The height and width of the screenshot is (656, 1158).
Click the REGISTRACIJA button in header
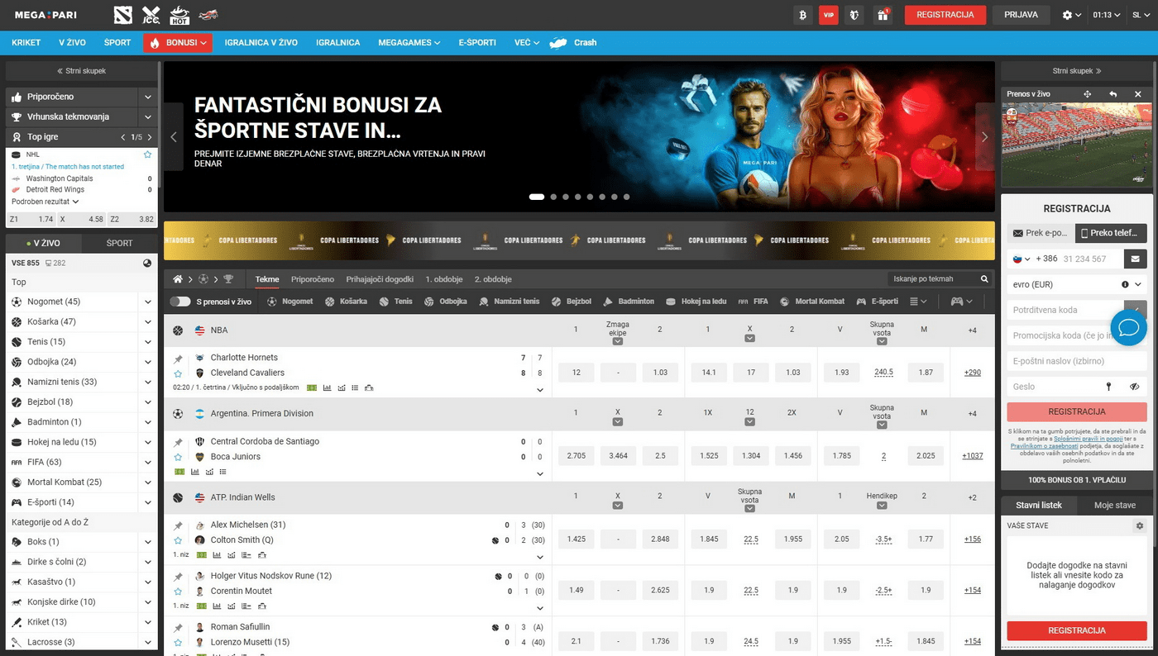(945, 14)
